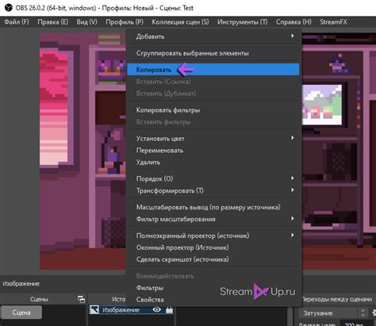Open the Затухание transition dropdown
Image resolution: width=376 pixels, height=326 pixels.
(x=332, y=313)
